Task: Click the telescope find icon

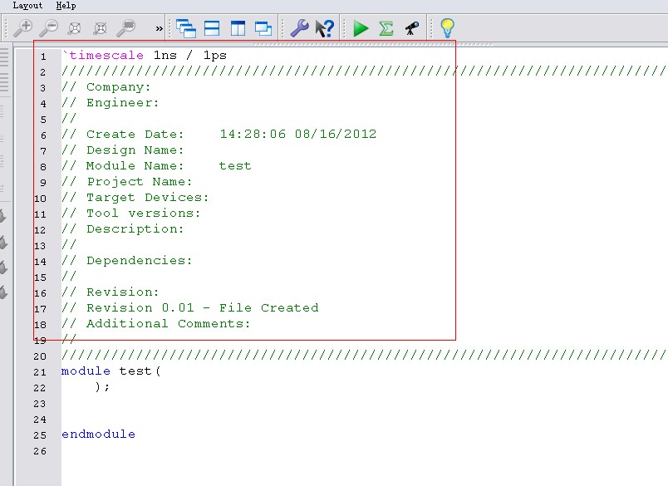Action: 412,28
